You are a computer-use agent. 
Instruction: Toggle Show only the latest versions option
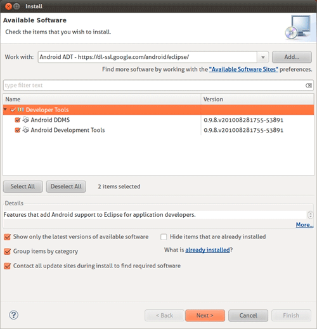[7, 237]
